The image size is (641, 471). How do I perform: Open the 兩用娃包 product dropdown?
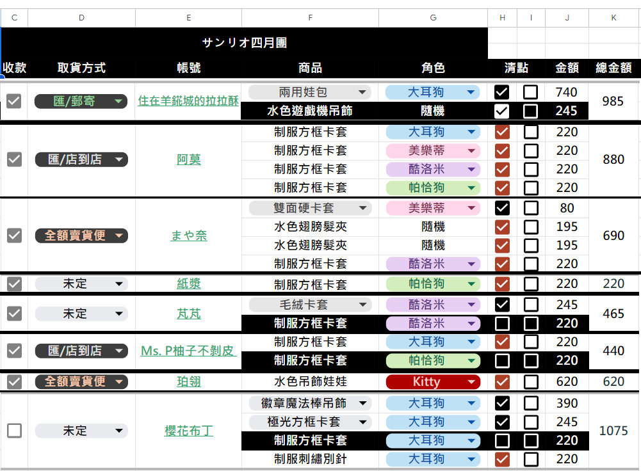pyautogui.click(x=309, y=92)
